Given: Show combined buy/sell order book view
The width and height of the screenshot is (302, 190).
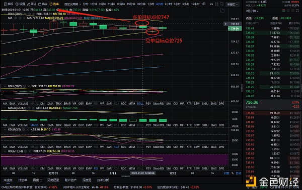Looking at the screenshot, I should pos(283,11).
